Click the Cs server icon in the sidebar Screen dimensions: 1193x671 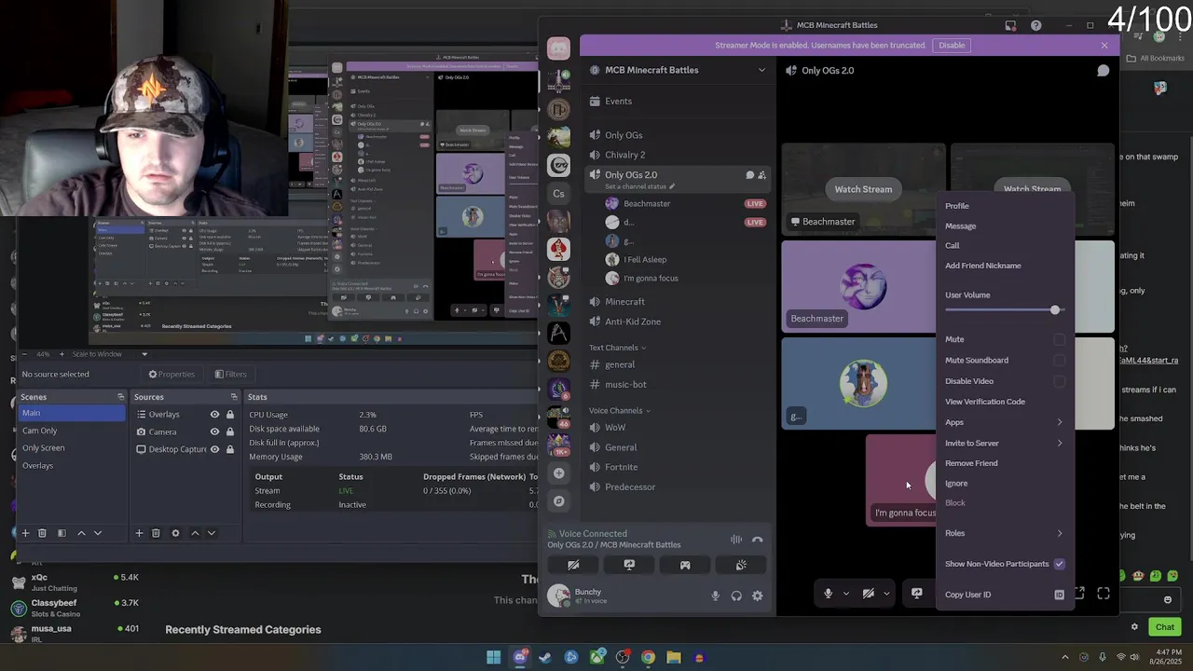(558, 194)
